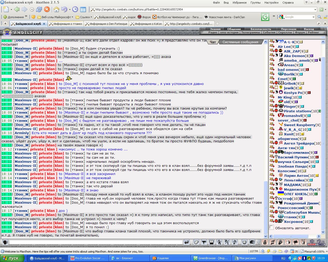Open History with the clock icon
The width and height of the screenshot is (328, 262).
(75, 9)
